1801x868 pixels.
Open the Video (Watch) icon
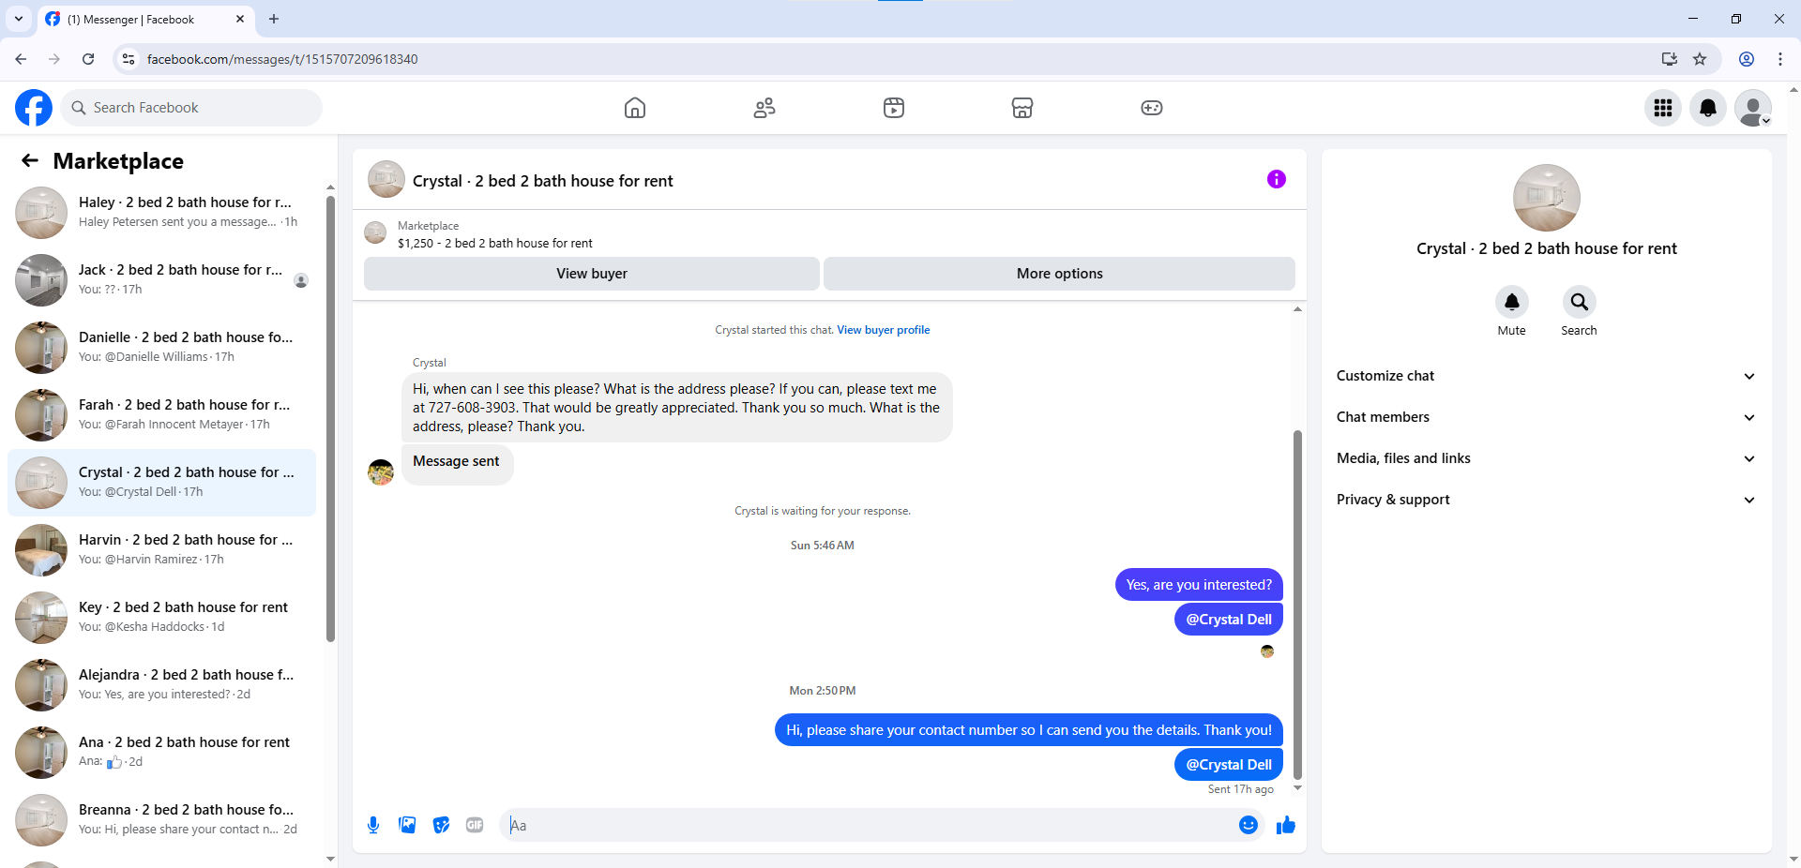pos(894,108)
